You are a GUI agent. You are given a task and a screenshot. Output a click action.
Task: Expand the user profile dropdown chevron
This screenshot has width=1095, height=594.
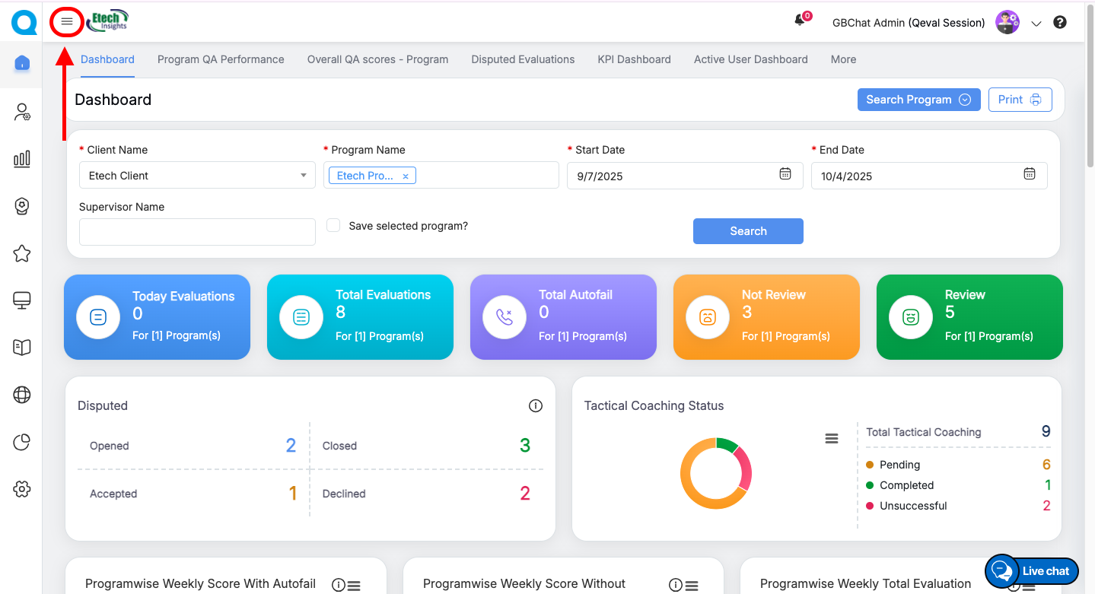1036,24
